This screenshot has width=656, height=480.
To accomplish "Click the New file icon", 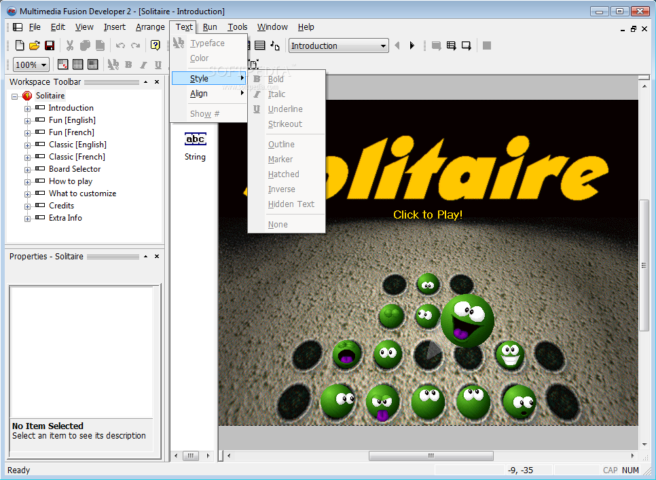I will (x=19, y=45).
